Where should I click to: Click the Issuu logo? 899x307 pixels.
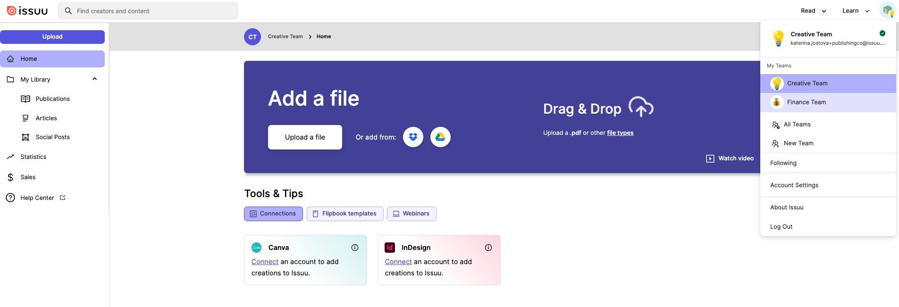27,11
